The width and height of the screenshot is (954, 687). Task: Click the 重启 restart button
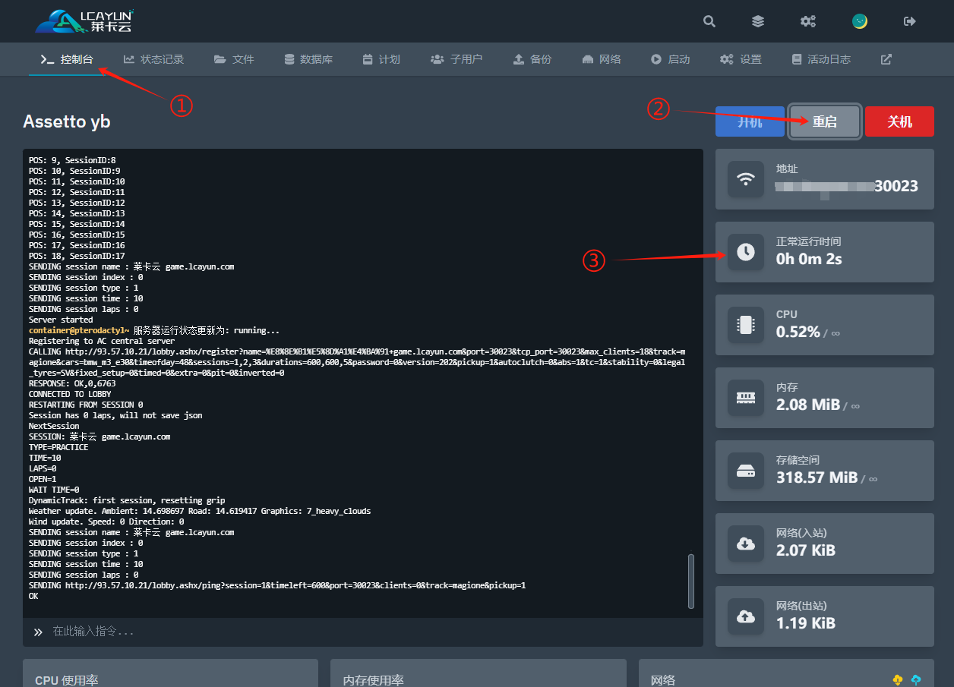click(x=825, y=121)
